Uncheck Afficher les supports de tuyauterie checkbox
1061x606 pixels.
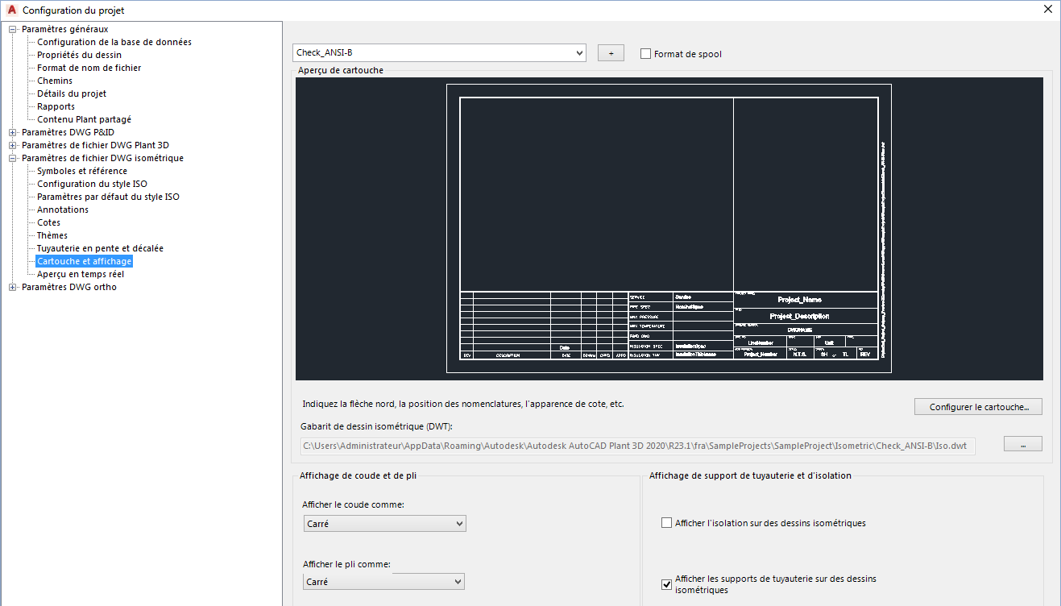click(666, 584)
